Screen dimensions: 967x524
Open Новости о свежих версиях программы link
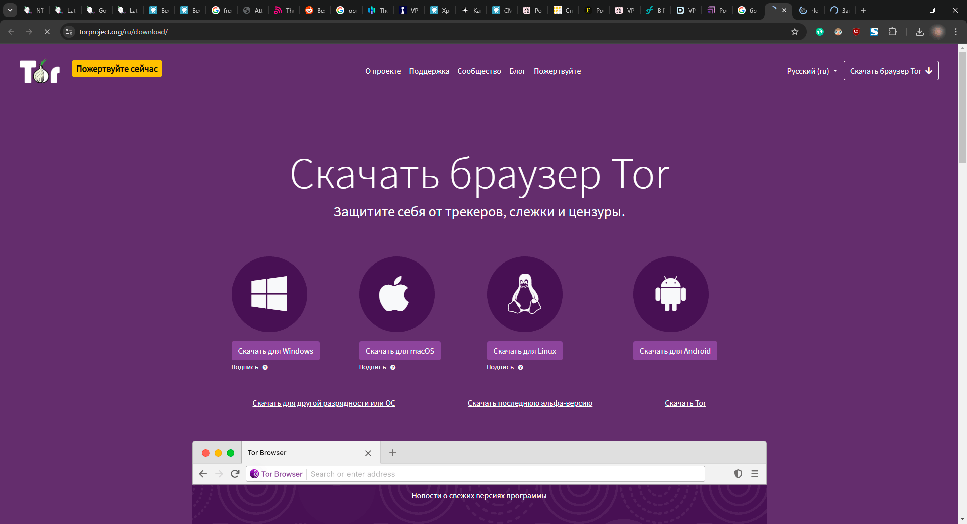pyautogui.click(x=479, y=496)
